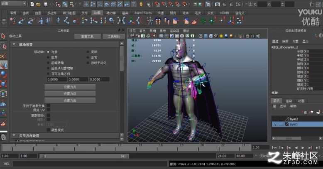Click the paint brush shelf icon

point(194,21)
